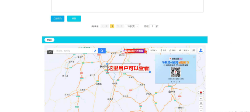Select second carousel dot in promo popup
Image resolution: width=250 pixels, height=112 pixels.
coord(174,82)
